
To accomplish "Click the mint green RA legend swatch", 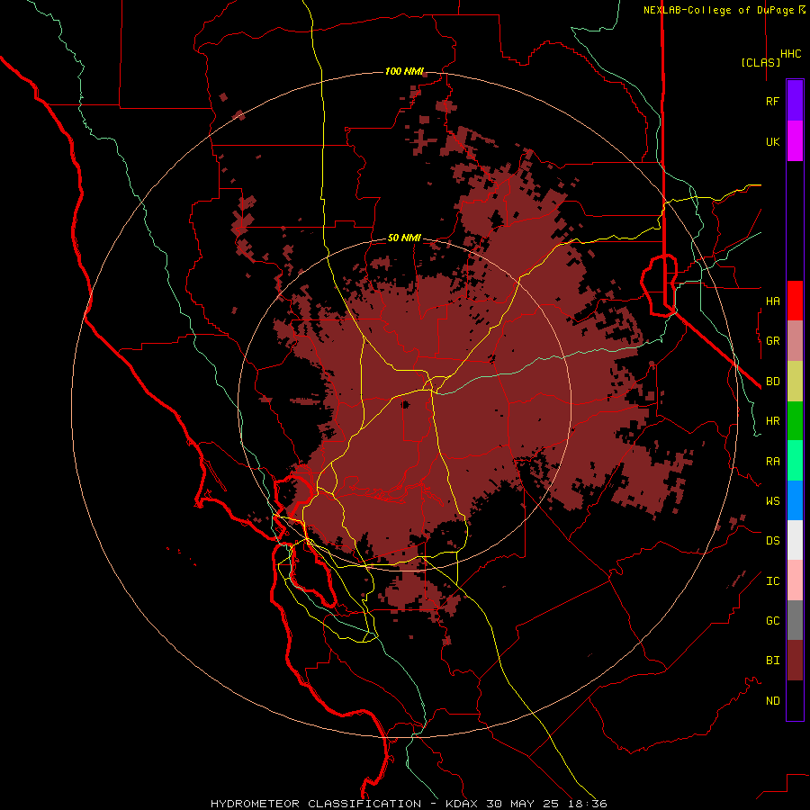I will coord(795,461).
